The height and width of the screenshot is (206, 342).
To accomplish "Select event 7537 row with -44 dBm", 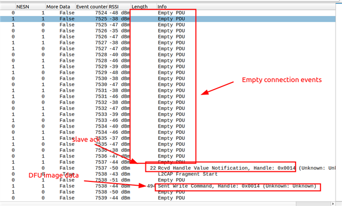I will [168, 162].
